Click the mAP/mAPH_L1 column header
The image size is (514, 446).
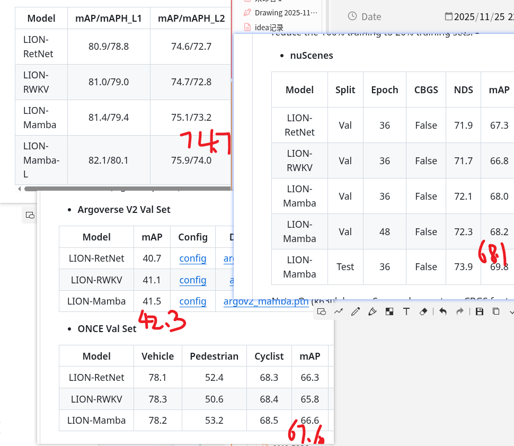(109, 19)
